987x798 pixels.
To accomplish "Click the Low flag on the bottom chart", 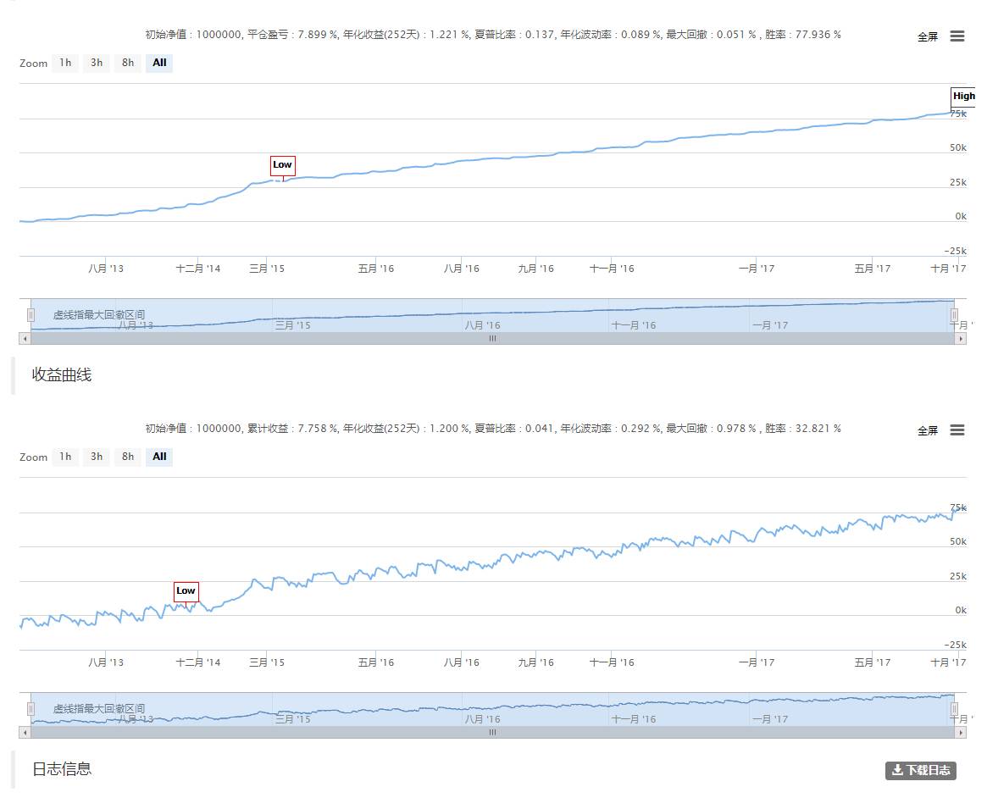I will coord(186,591).
